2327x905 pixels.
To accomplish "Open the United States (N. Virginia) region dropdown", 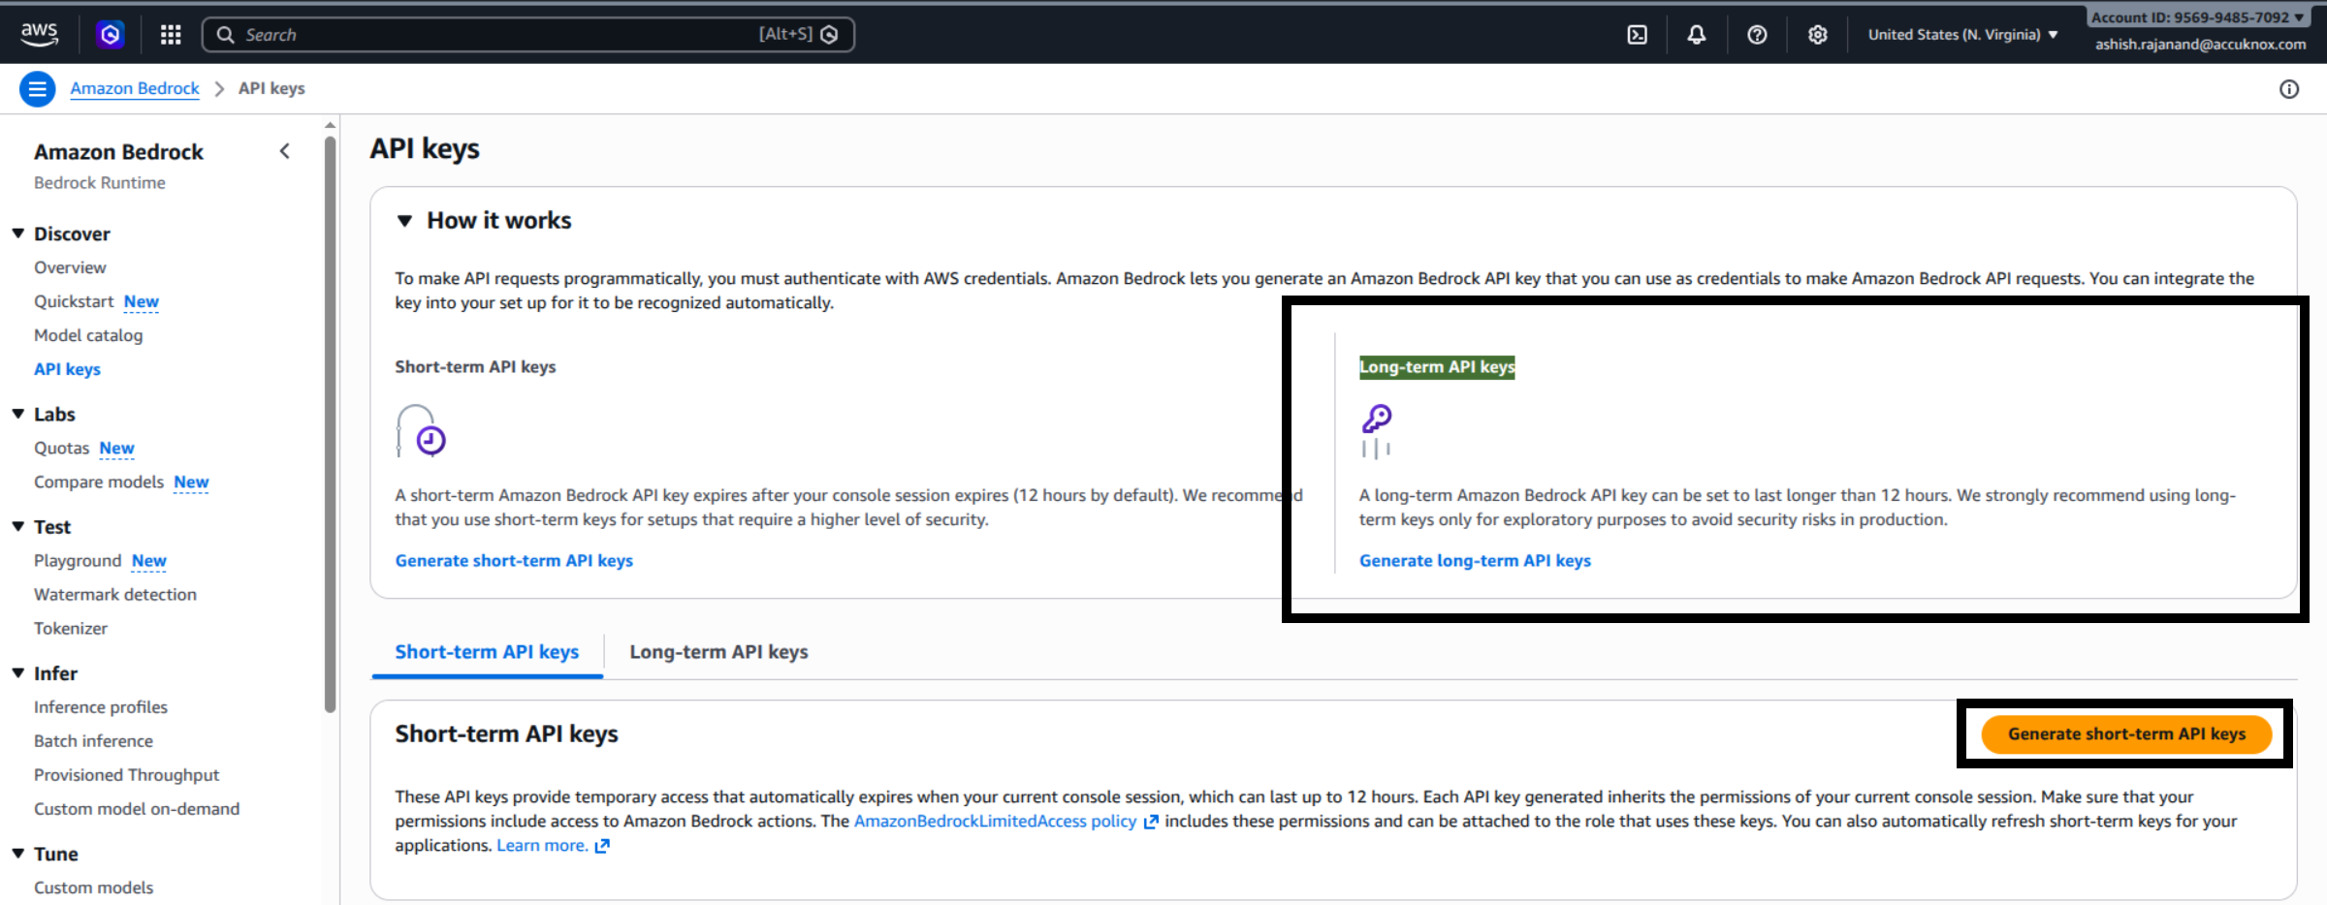I will [x=1962, y=35].
